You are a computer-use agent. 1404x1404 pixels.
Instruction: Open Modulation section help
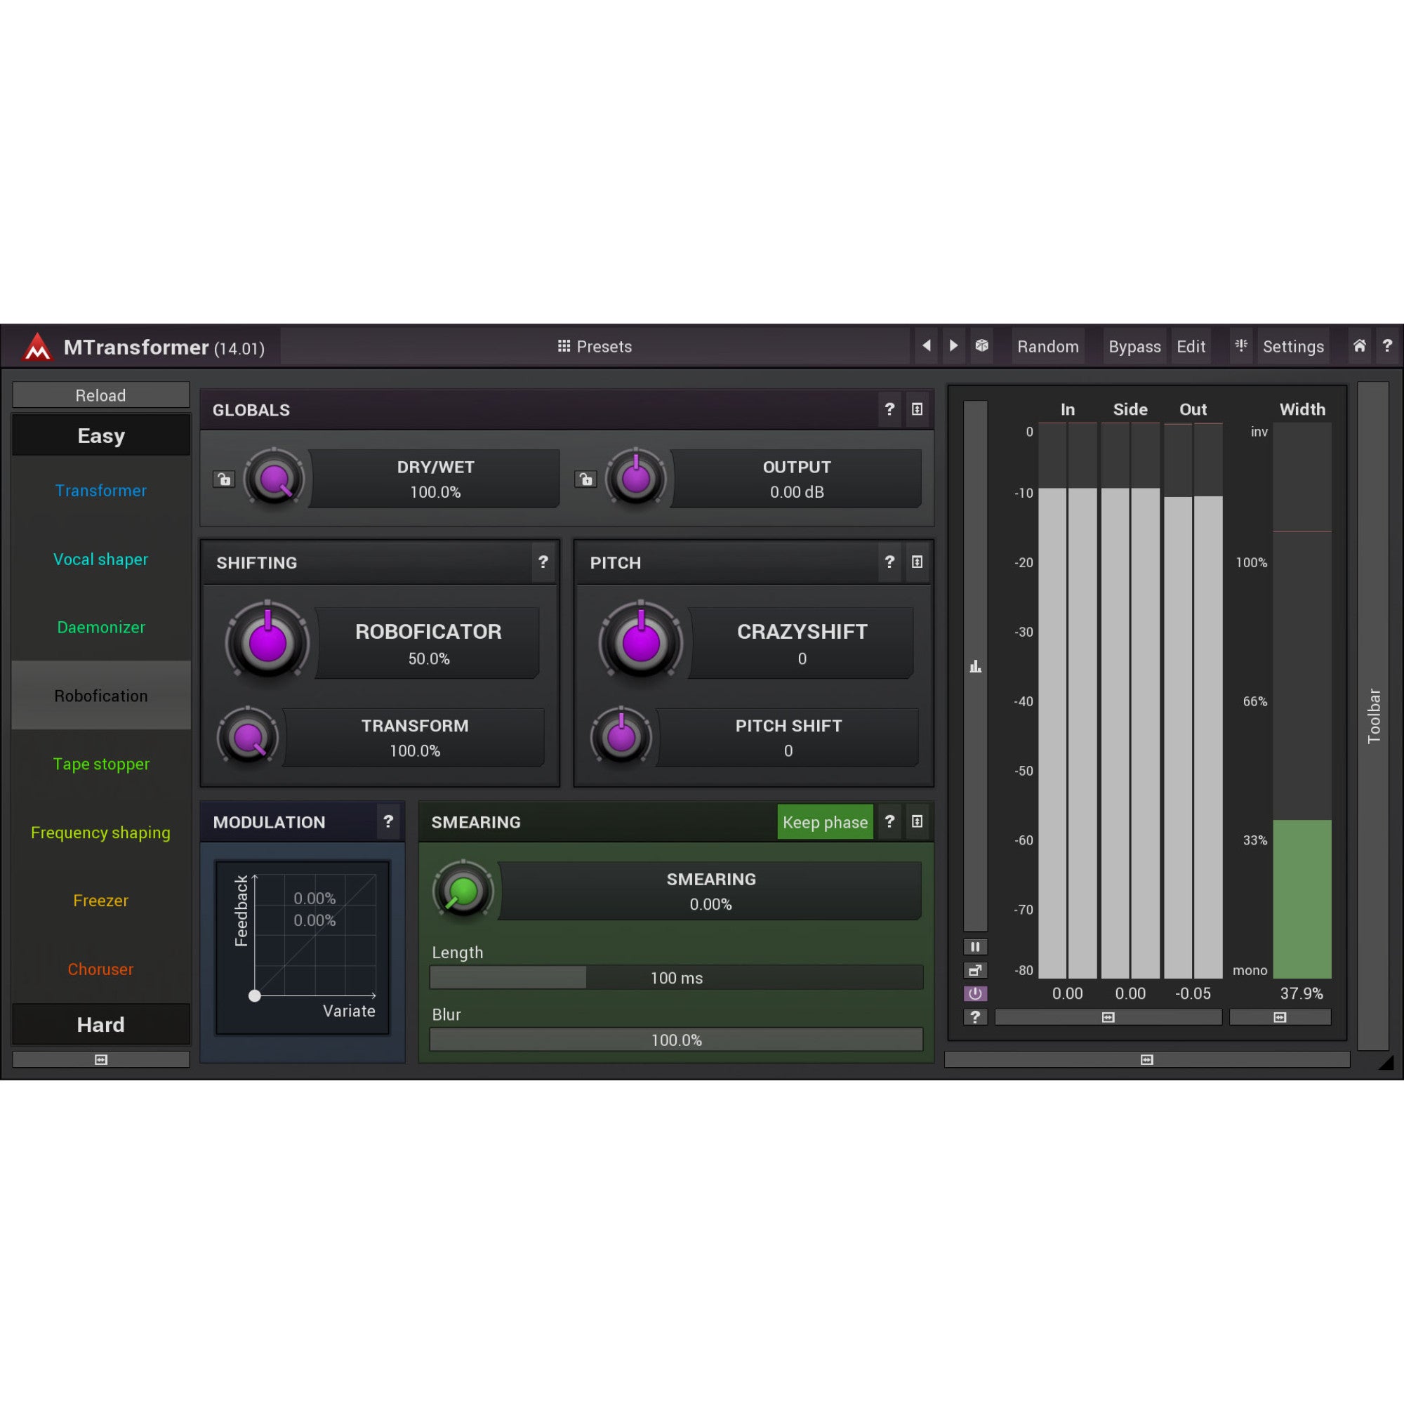pyautogui.click(x=388, y=821)
